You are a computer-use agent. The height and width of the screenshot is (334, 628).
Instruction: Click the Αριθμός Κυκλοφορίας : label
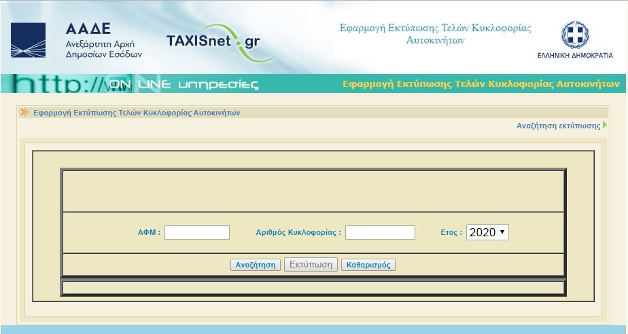[298, 232]
